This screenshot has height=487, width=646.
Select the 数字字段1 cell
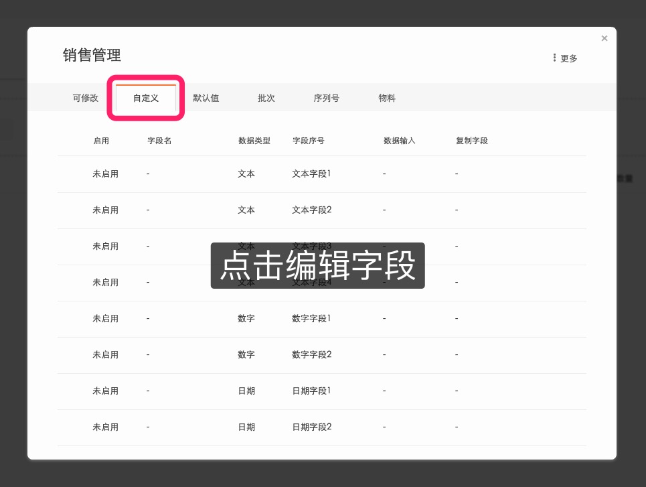[311, 319]
